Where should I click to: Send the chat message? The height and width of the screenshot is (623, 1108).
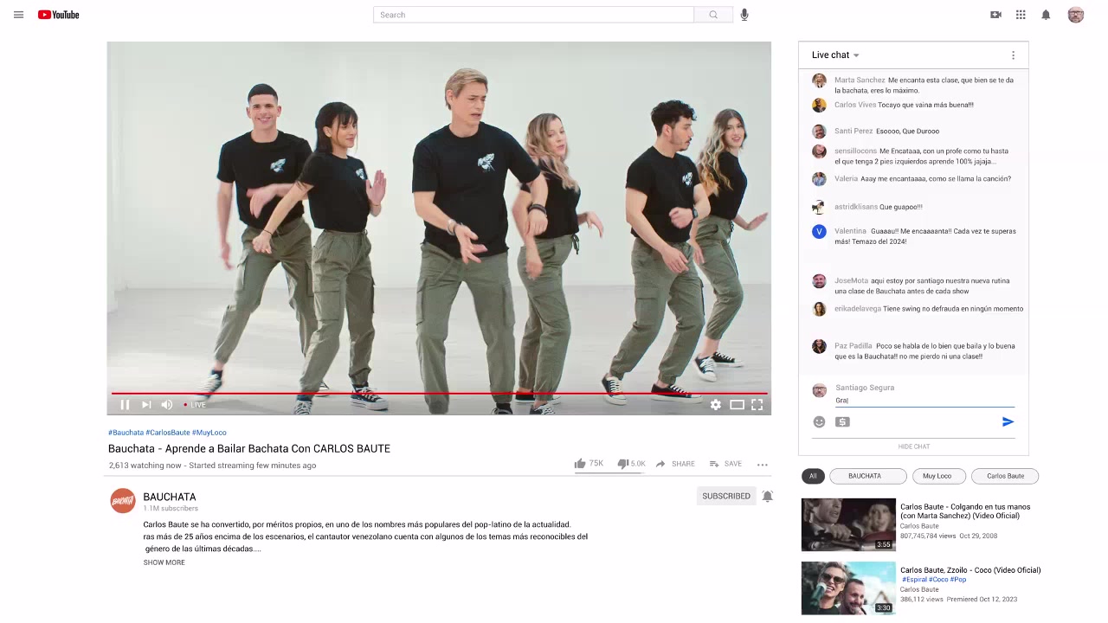pos(1008,422)
